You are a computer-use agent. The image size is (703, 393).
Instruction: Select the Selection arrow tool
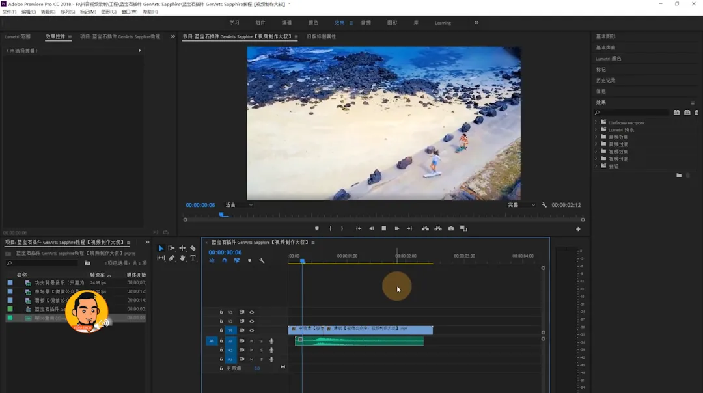click(161, 249)
